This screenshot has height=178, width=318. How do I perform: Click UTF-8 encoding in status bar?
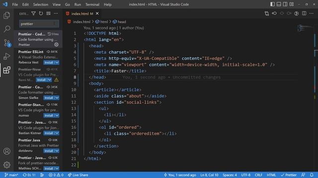click(x=246, y=175)
